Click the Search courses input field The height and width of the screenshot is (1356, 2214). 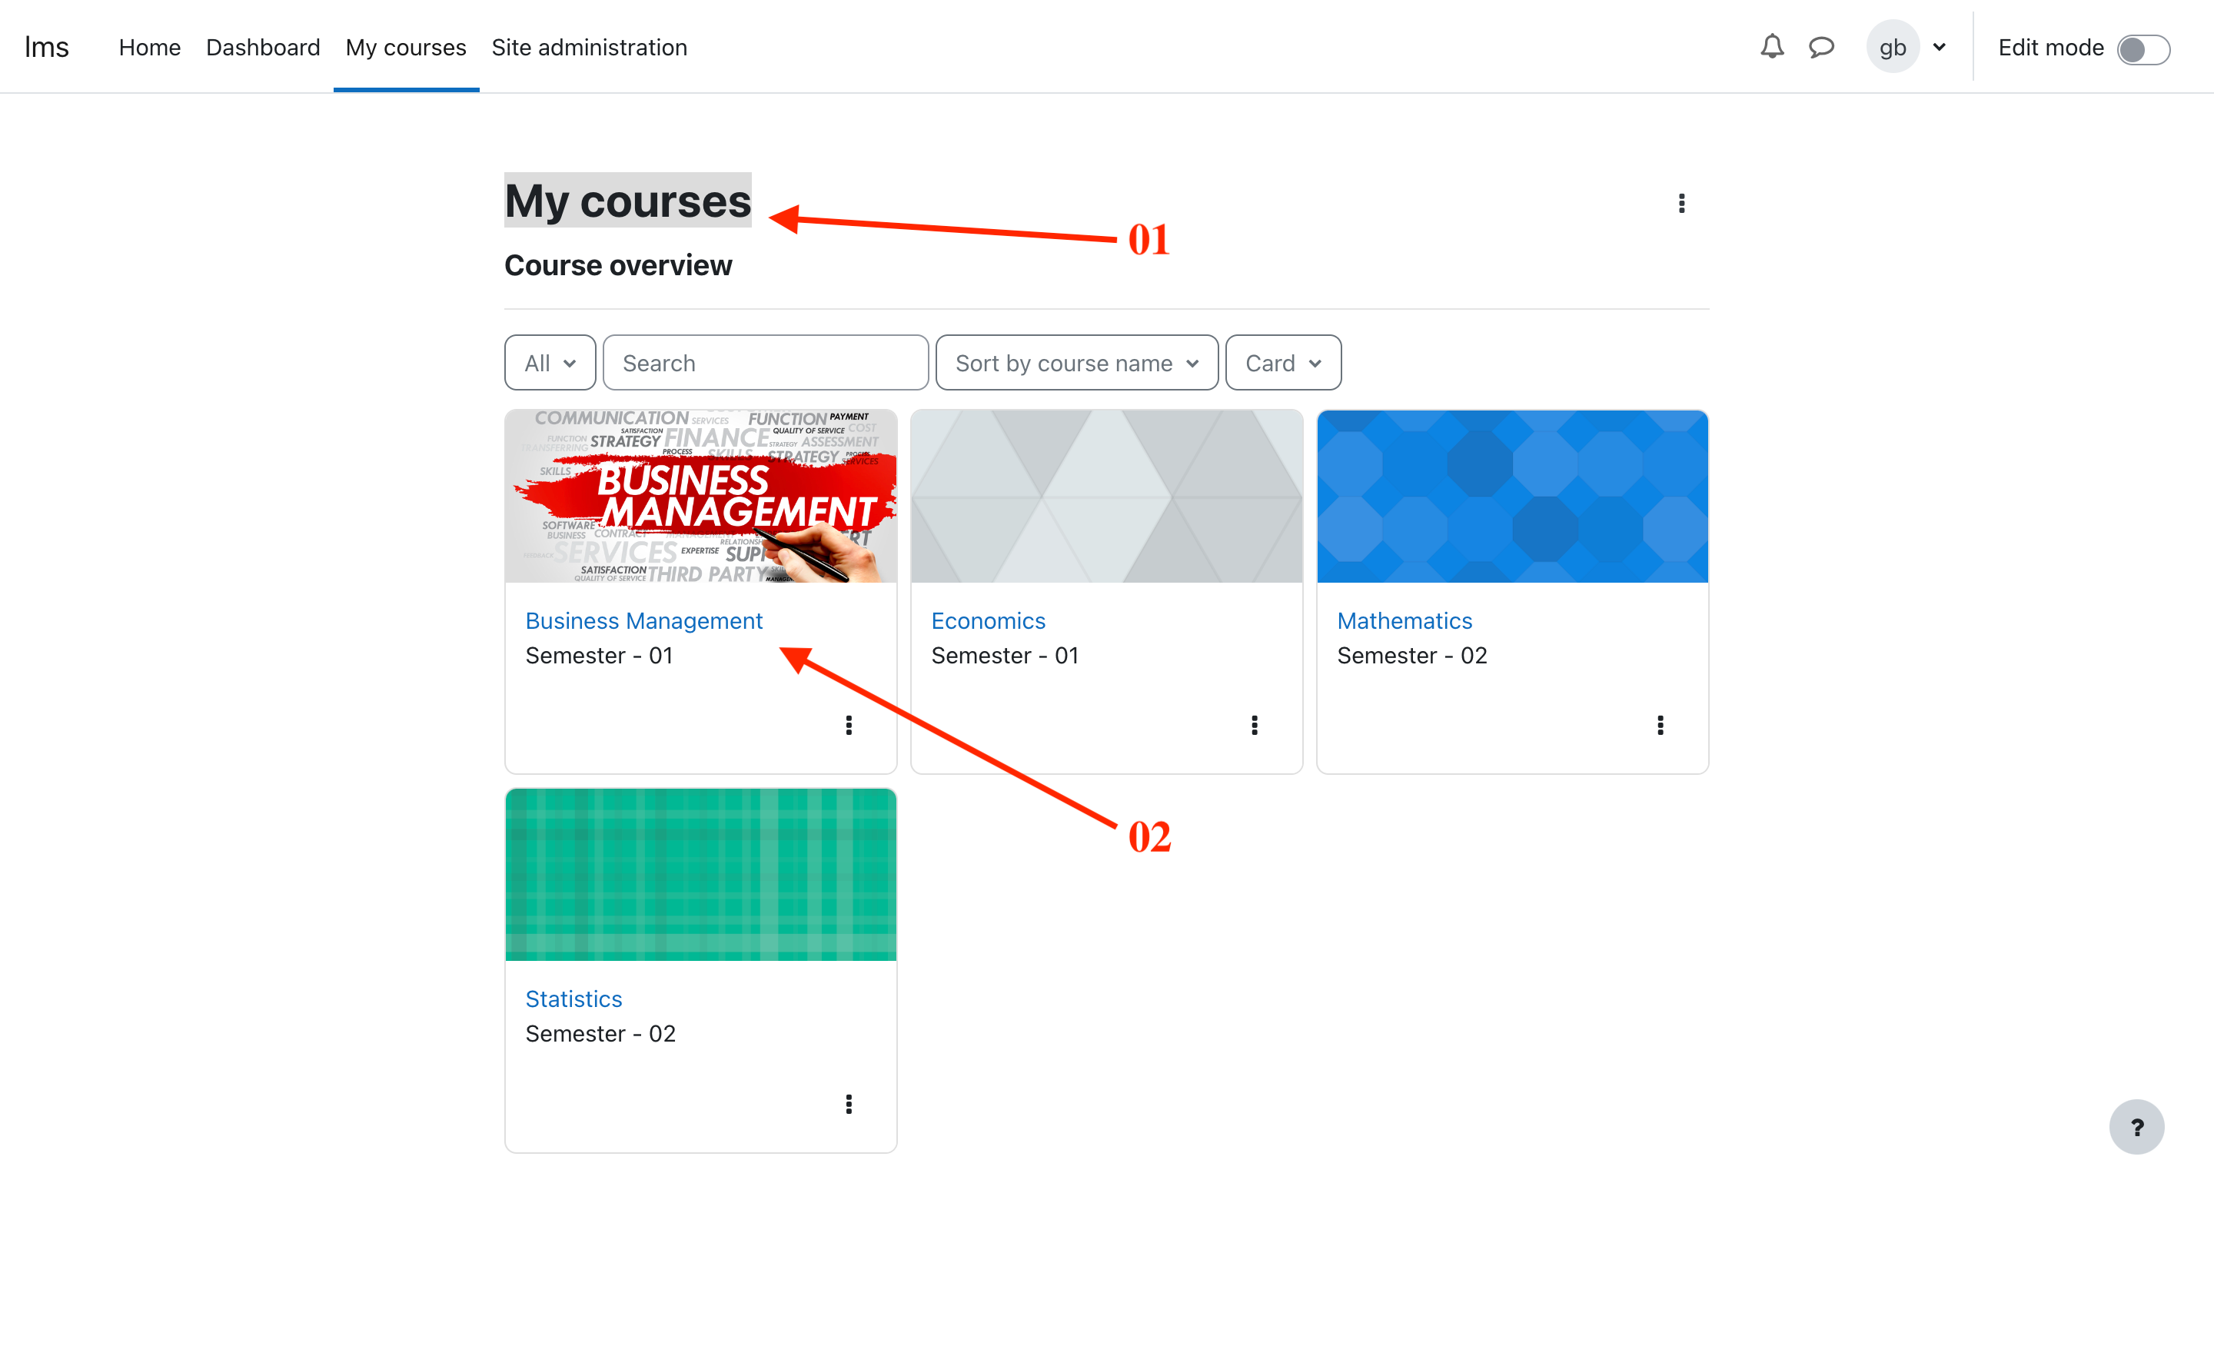765,363
